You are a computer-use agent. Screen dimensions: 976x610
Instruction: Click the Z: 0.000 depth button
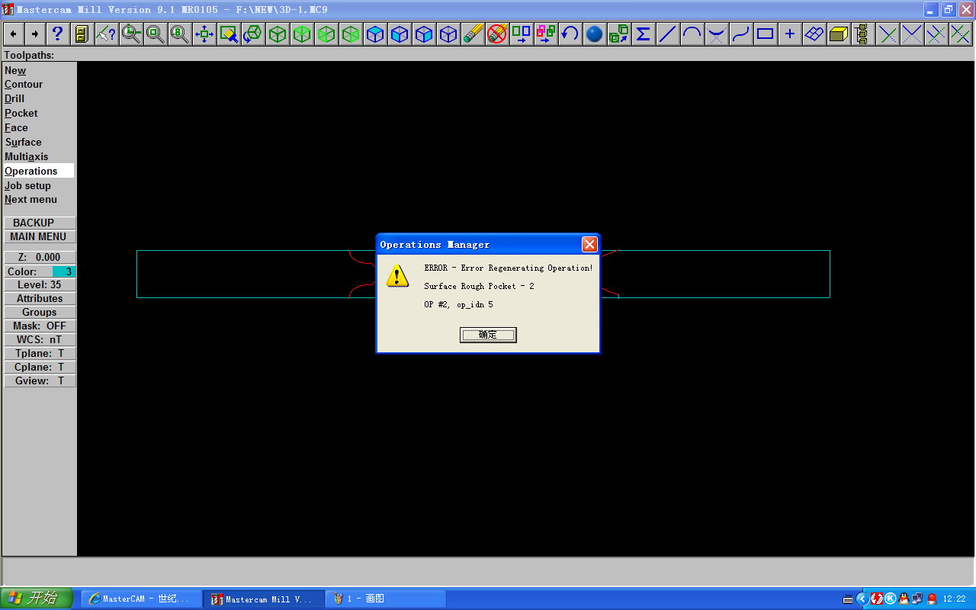[40, 257]
